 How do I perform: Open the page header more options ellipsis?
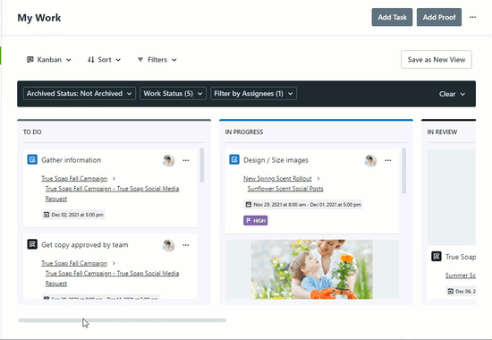point(472,17)
